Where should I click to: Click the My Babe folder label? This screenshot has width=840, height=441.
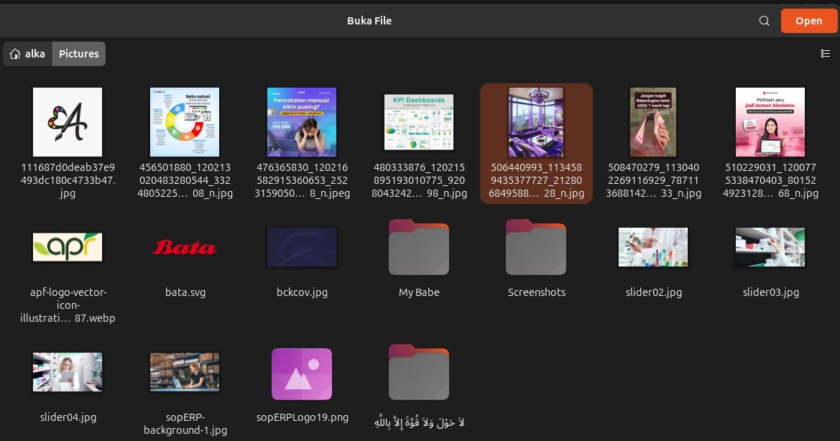pyautogui.click(x=419, y=292)
